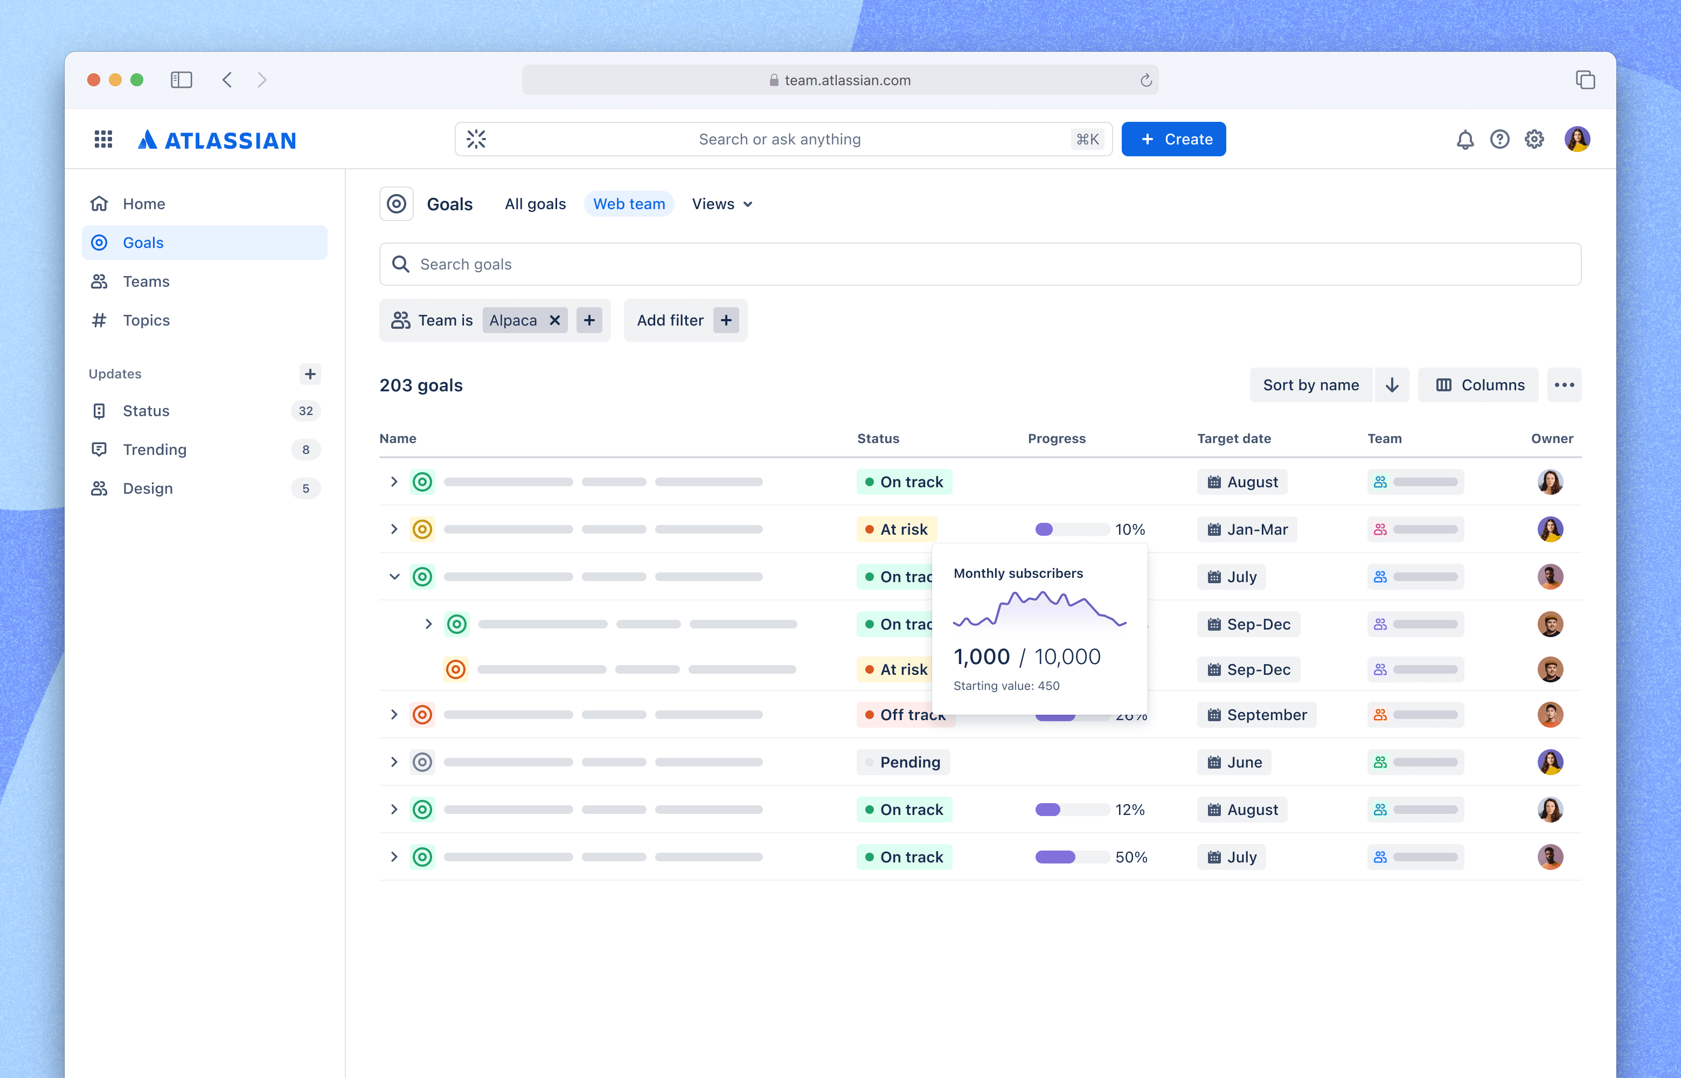
Task: Open the browser tab overview icon
Action: 1585,80
